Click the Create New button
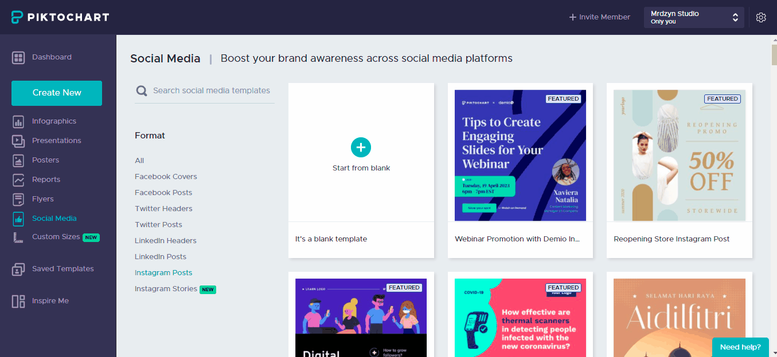Viewport: 777px width, 357px height. (x=57, y=93)
